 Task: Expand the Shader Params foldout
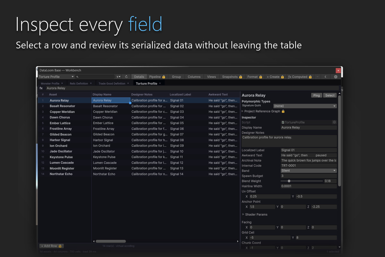pyautogui.click(x=243, y=214)
